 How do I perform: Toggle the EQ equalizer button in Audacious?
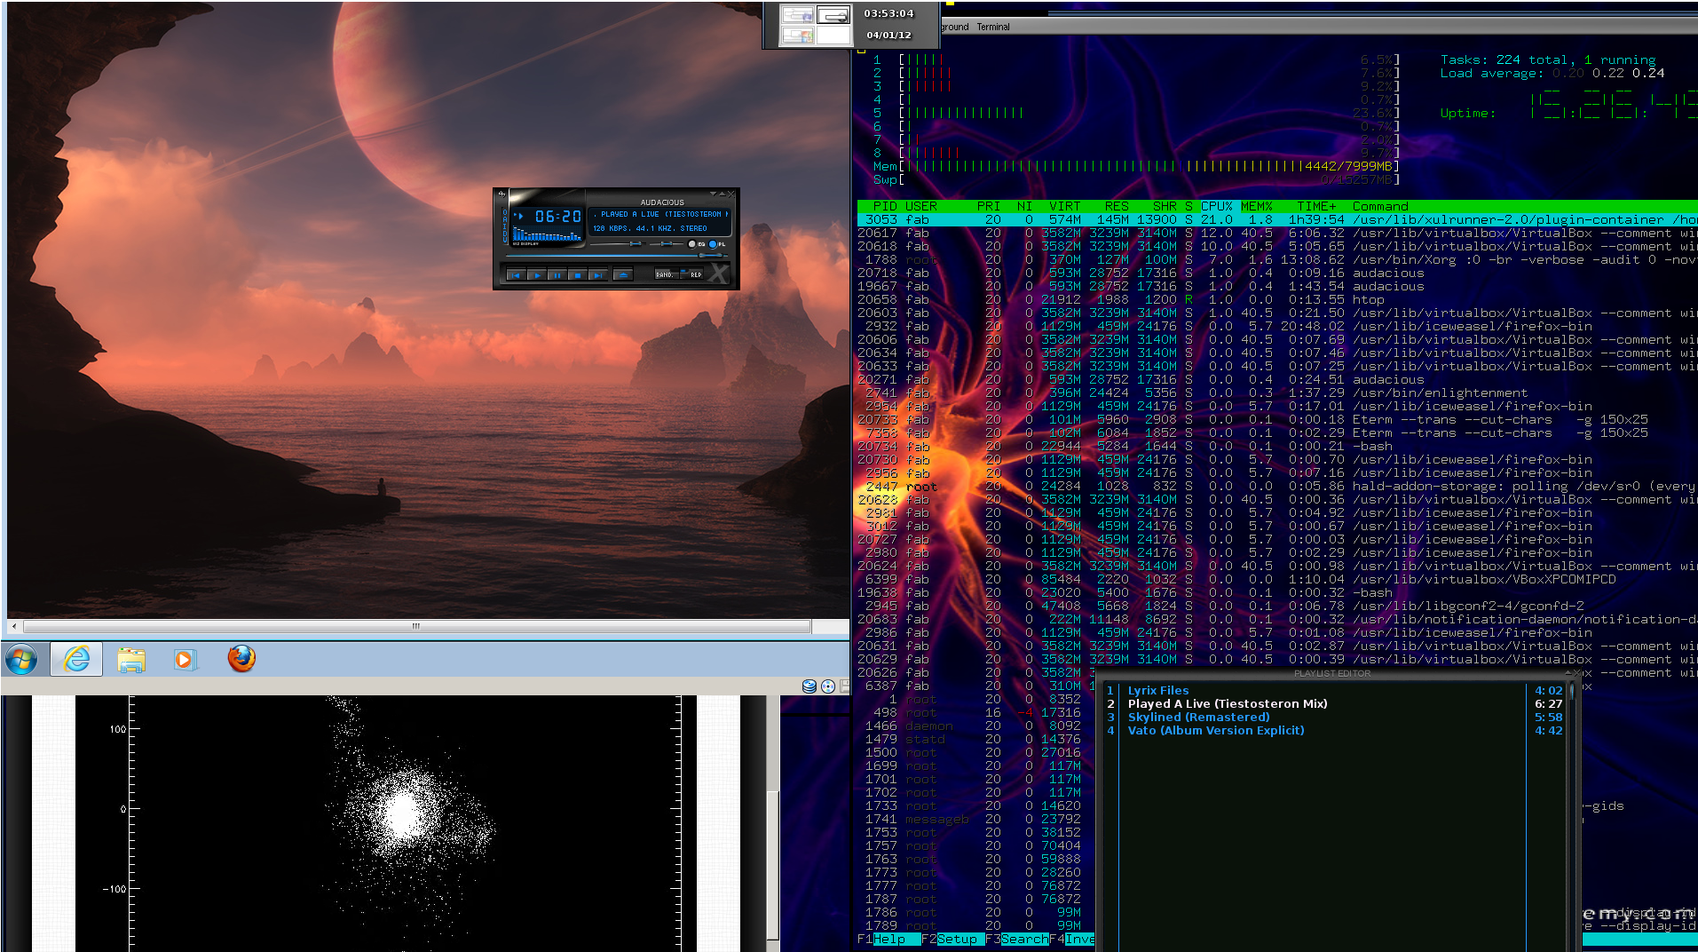[692, 244]
